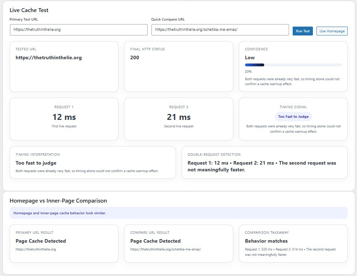Screen dimensions: 357x276
Task: Click the COMPARISON TAKEAWAY card label
Action: pyautogui.click(x=267, y=233)
